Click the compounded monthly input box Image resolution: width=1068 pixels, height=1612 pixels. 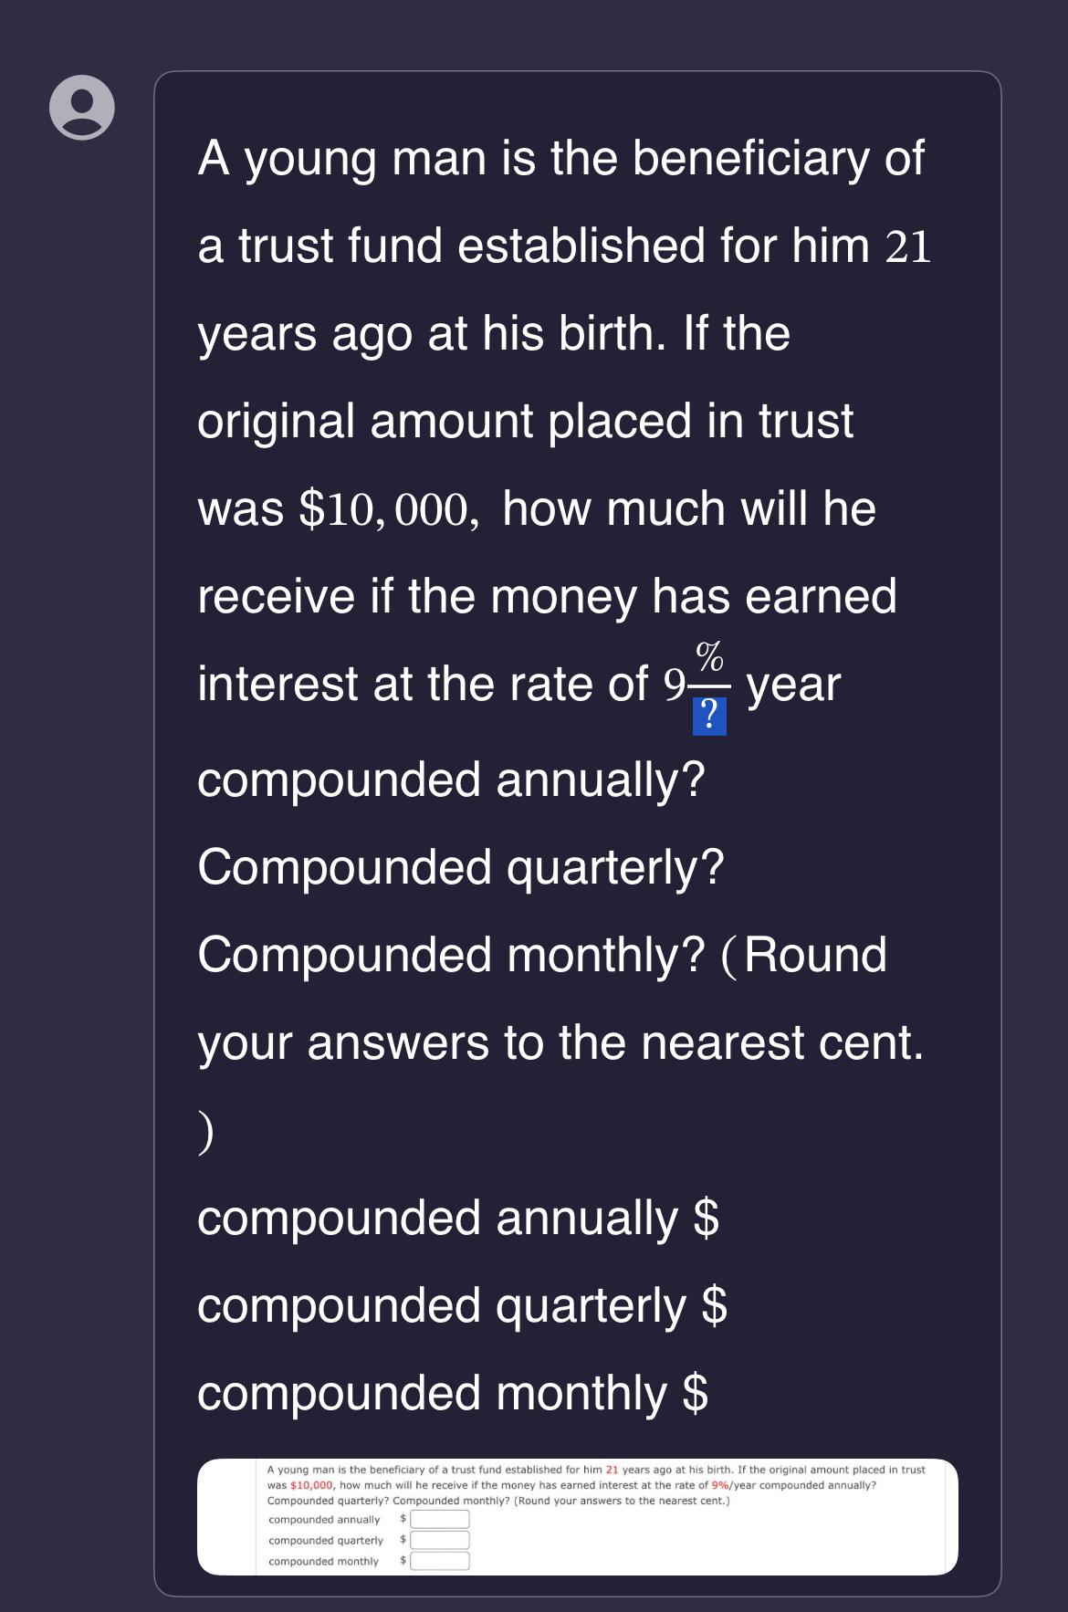[440, 1562]
